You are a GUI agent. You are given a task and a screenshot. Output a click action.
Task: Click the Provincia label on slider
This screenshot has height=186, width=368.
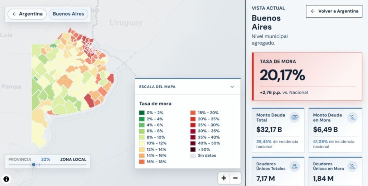tap(20, 159)
